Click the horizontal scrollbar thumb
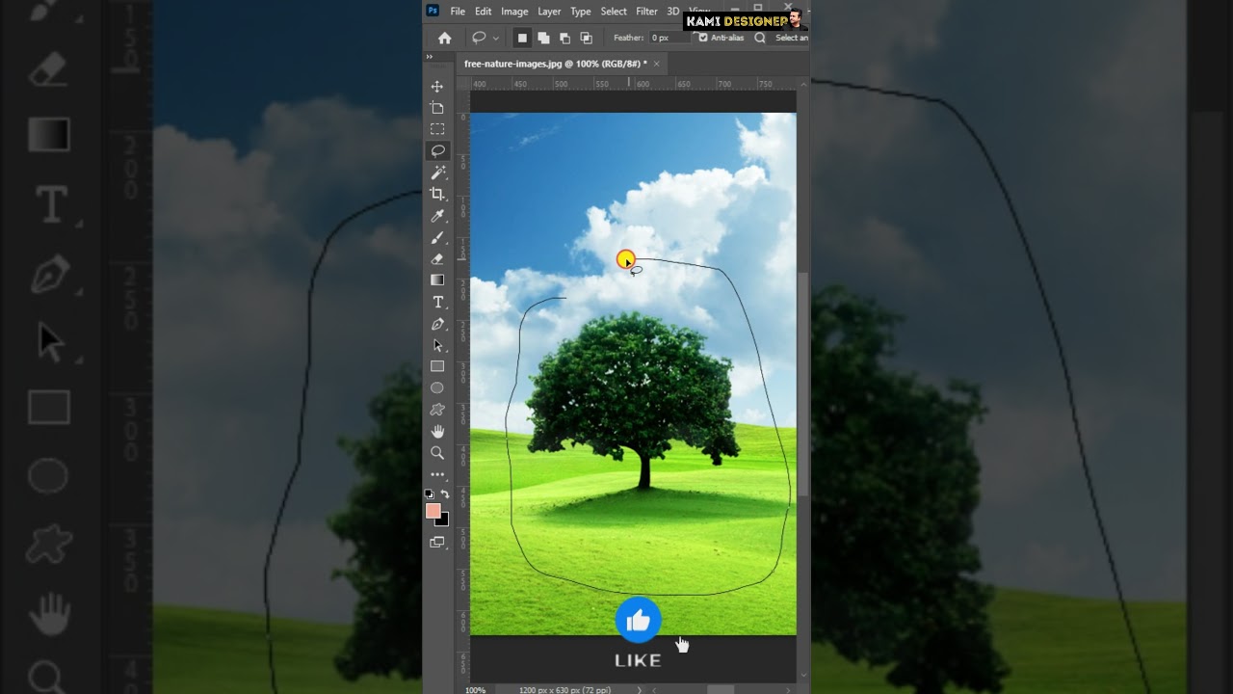The height and width of the screenshot is (694, 1233). point(721,690)
